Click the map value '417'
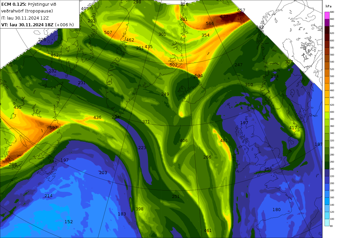Image resolution: width=337 pixels, height=238 pixels. (293, 128)
